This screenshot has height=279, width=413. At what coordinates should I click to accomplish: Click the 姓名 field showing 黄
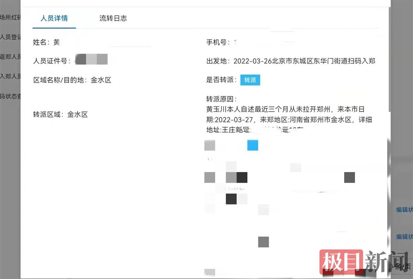(56, 42)
